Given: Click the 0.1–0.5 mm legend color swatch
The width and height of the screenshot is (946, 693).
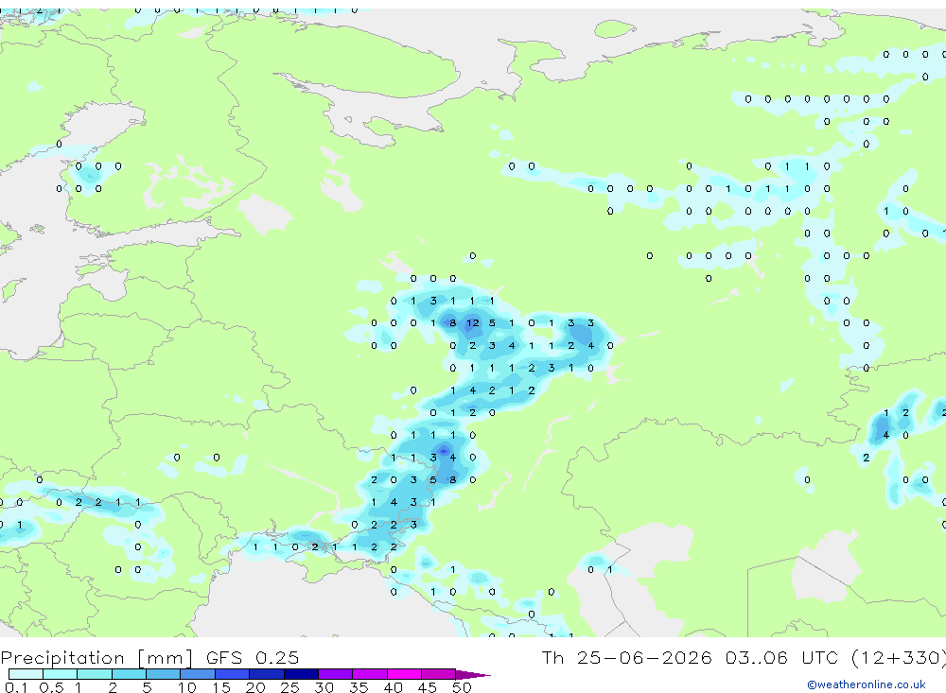Looking at the screenshot, I should 26,674.
